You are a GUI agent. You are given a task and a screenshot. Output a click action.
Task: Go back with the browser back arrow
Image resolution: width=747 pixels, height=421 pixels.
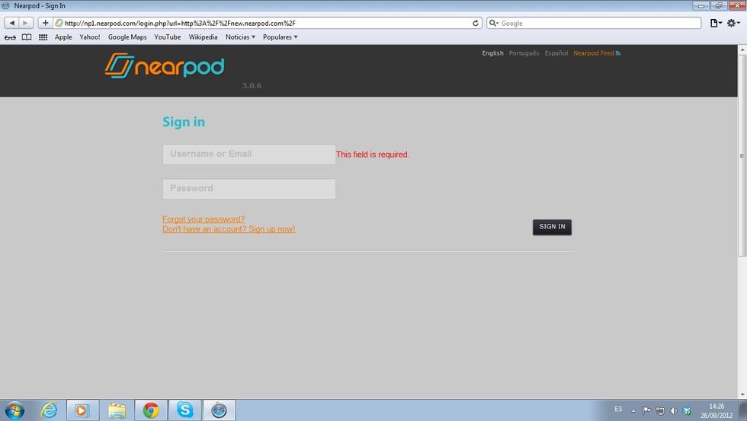pyautogui.click(x=12, y=23)
